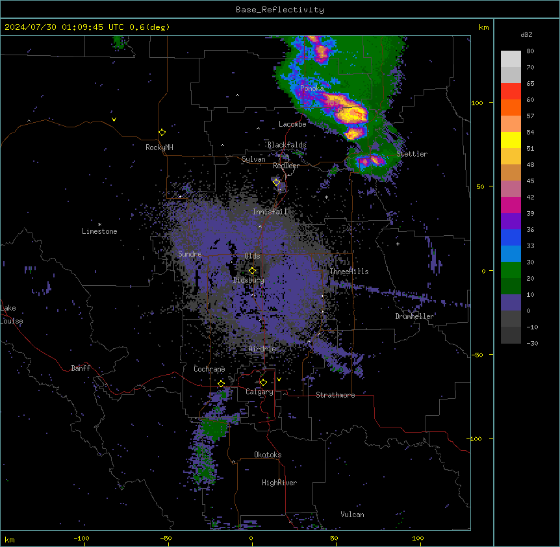Select the red 65-60 dBZ legend swatch
Viewport: 560px width, 547px height.
(511, 91)
